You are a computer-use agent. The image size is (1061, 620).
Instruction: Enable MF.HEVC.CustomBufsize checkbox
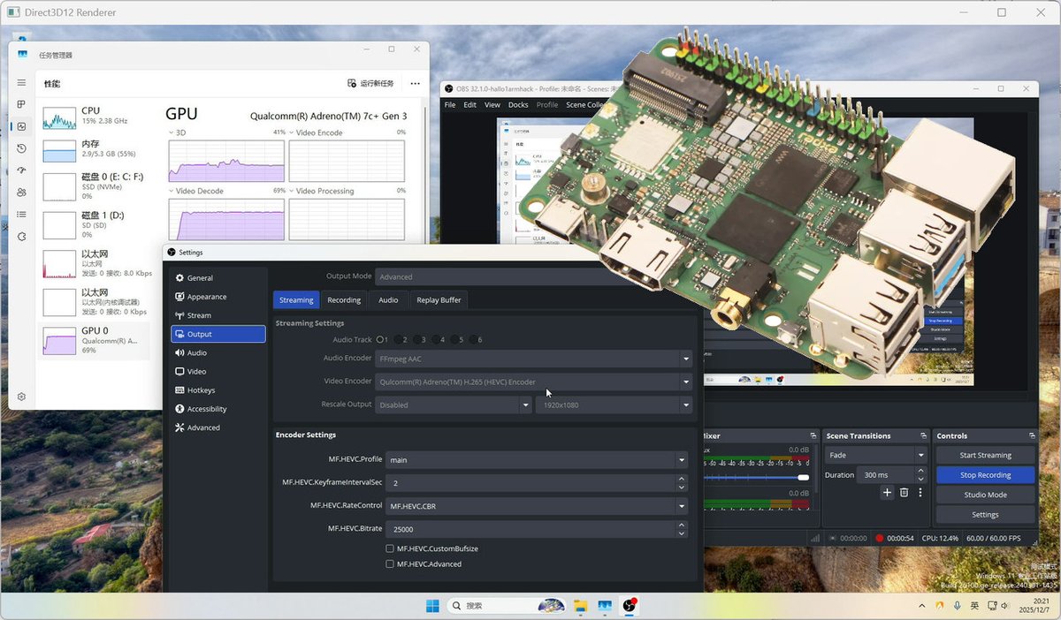click(390, 548)
